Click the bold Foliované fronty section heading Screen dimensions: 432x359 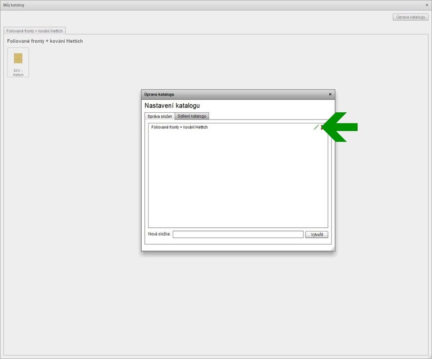point(45,41)
